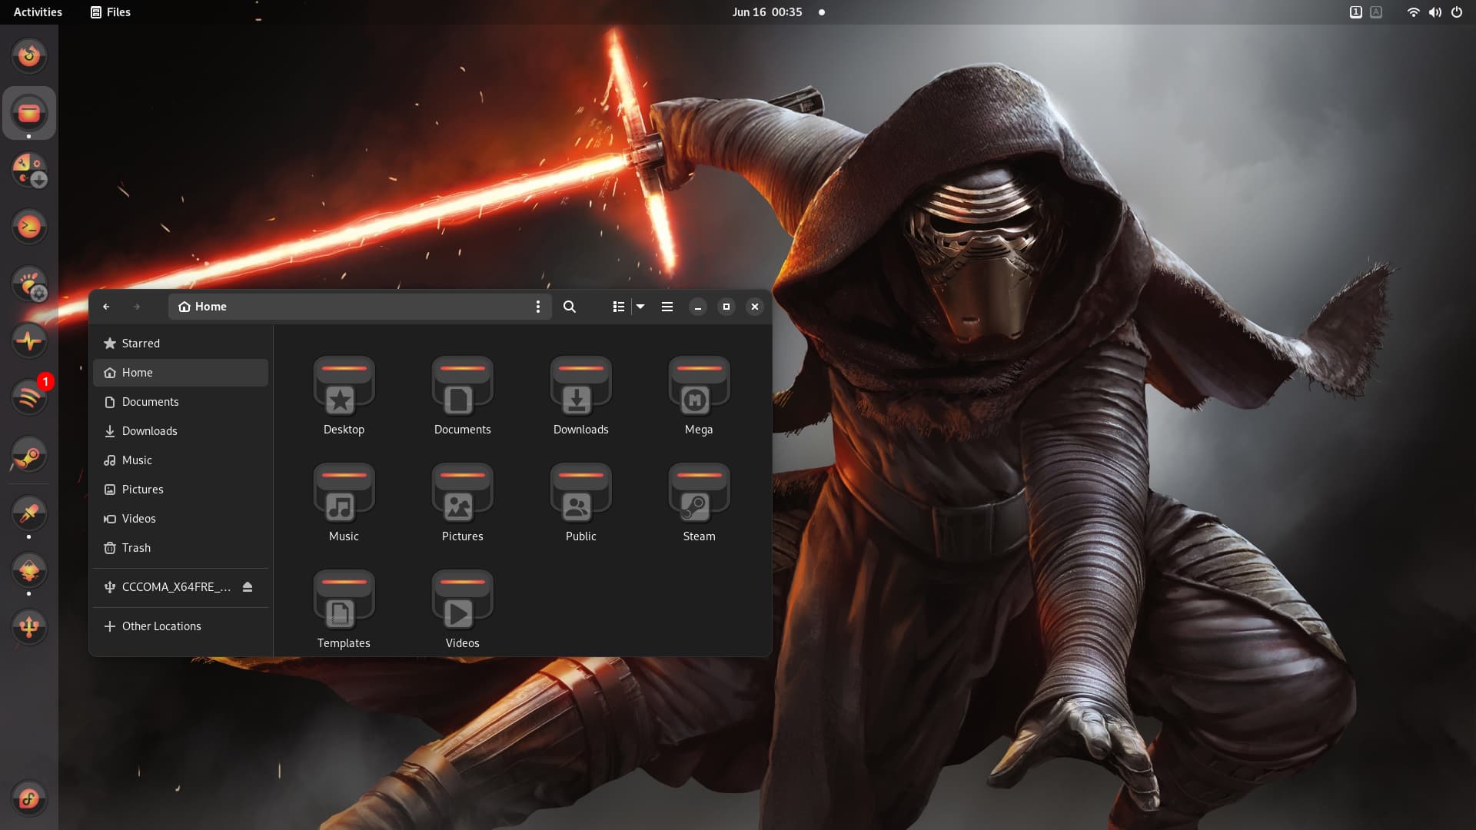Toggle list view in Files toolbar
The width and height of the screenshot is (1476, 830).
click(x=618, y=307)
